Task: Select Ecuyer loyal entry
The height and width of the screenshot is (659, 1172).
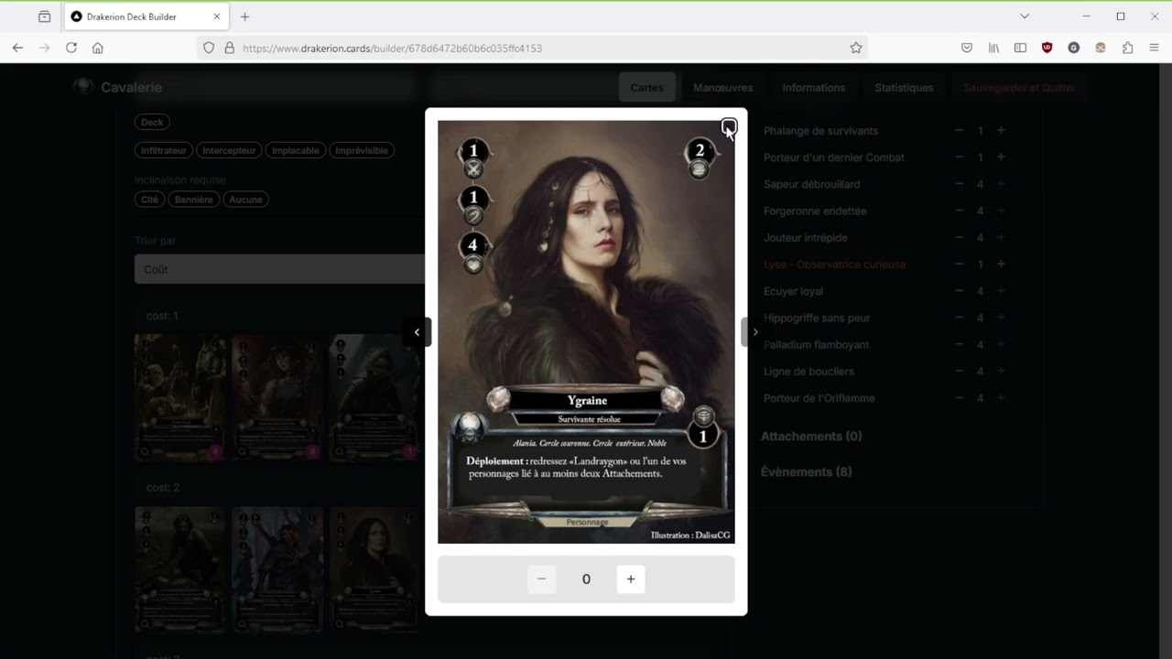Action: pyautogui.click(x=793, y=291)
